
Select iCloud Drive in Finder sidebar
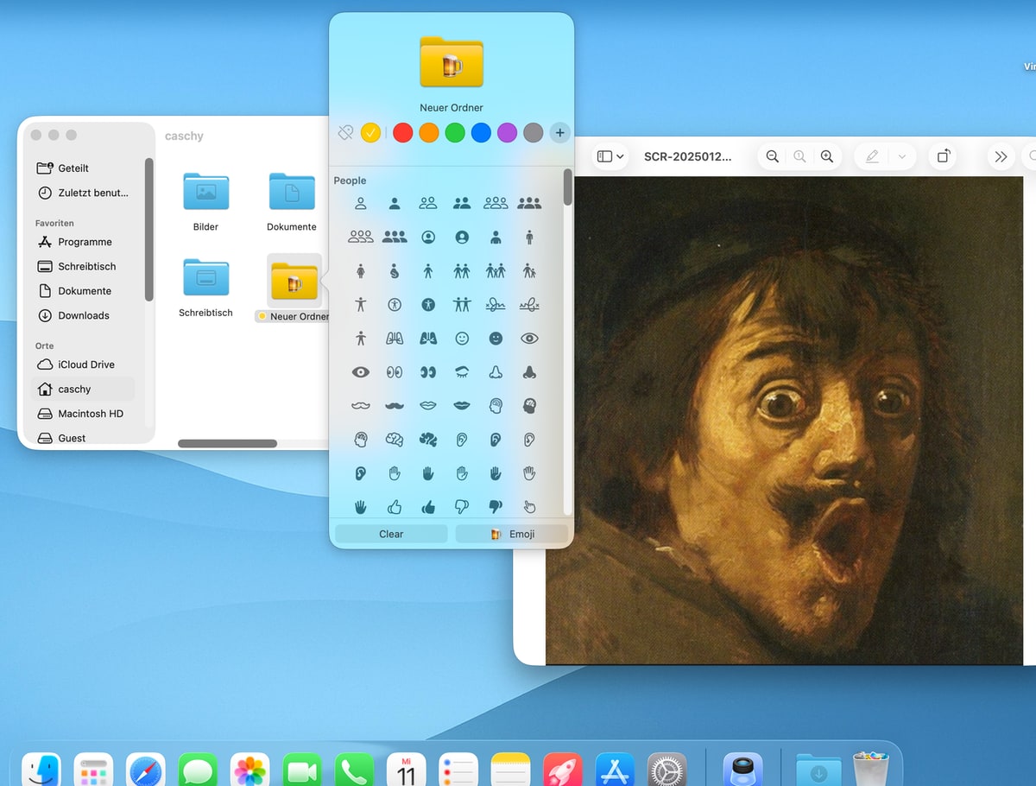pos(85,364)
